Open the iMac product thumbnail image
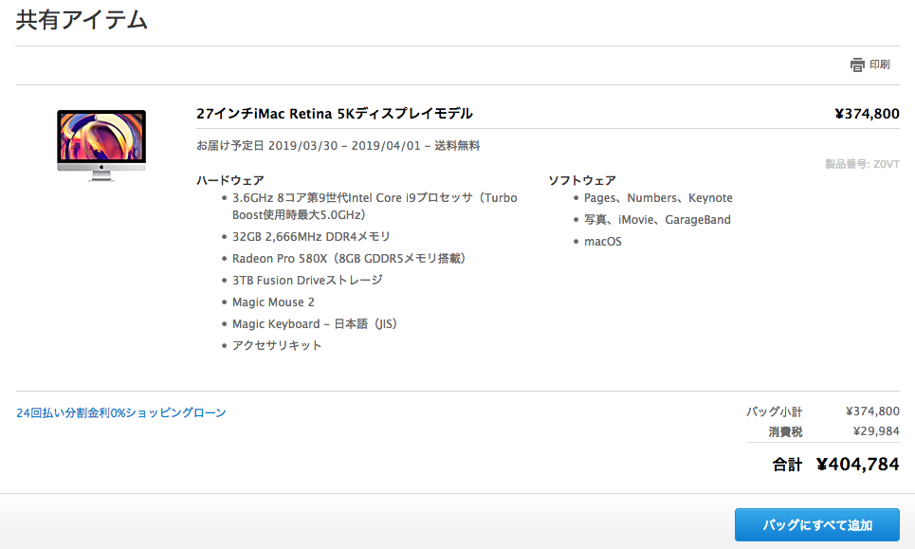Screen dimensions: 915x549 click(101, 144)
